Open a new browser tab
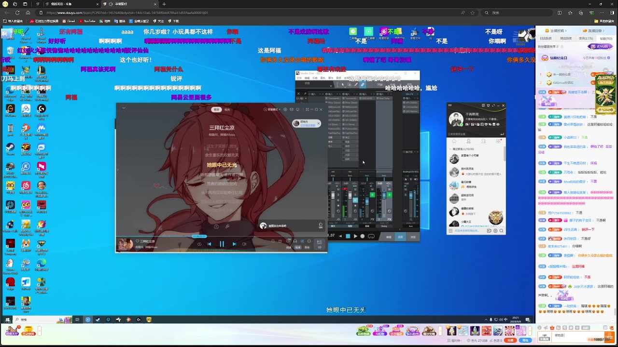Viewport: 618px width, 347px height. pyautogui.click(x=164, y=4)
